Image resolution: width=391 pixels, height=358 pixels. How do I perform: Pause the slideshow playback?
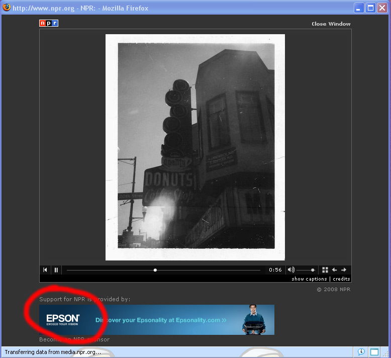[56, 270]
